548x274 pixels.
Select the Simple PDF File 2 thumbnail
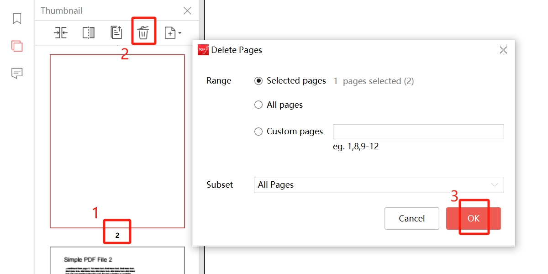(x=117, y=261)
